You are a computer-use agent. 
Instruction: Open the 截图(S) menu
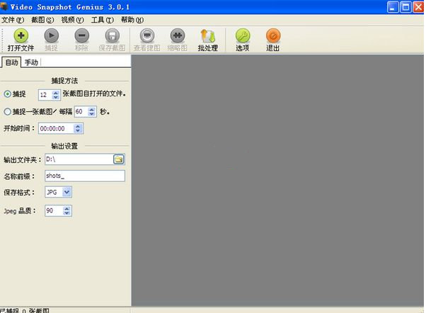pos(42,20)
